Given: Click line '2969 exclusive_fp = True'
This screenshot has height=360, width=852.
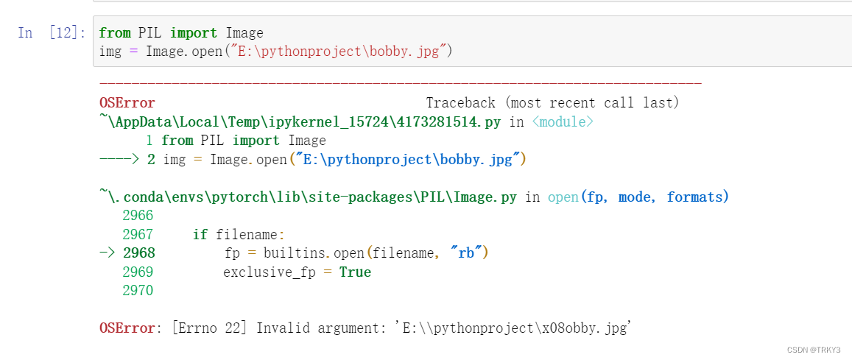Looking at the screenshot, I should coord(247,272).
